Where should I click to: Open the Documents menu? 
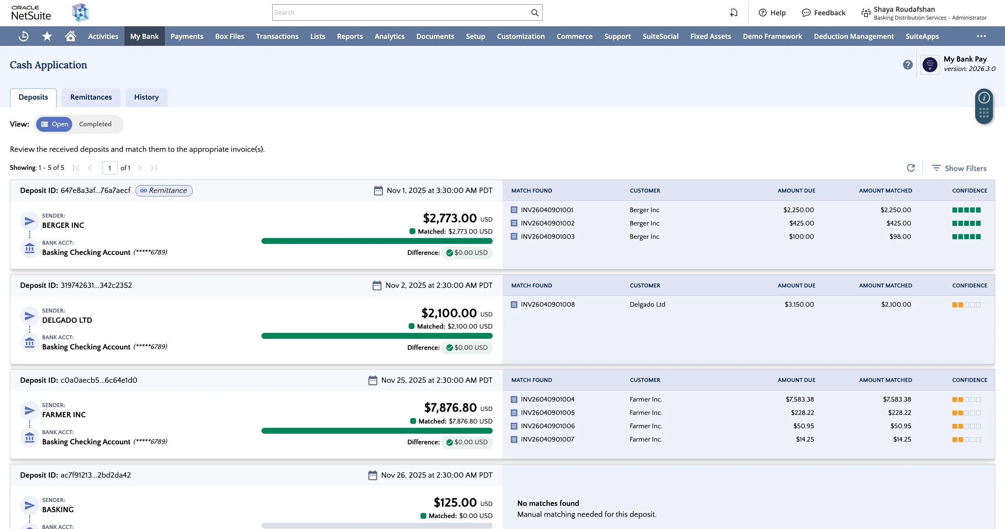(x=435, y=36)
